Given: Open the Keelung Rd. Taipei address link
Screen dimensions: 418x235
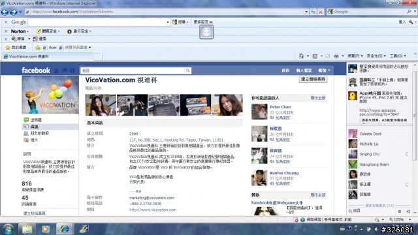Looking at the screenshot, I should pyautogui.click(x=176, y=140).
